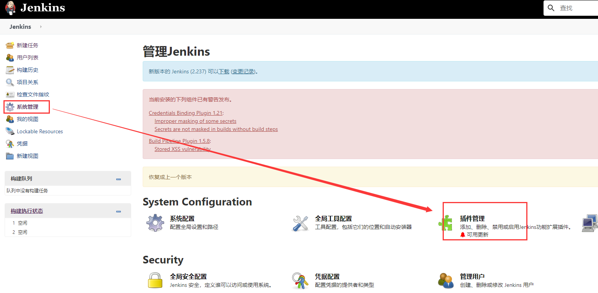Open 检查文件指纹 in the sidebar
598x293 pixels.
[33, 94]
